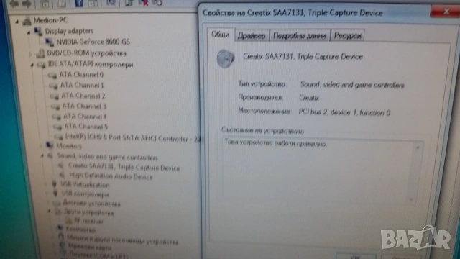Select Мишки и други посочващи устройства entry
This screenshot has width=460, height=259.
click(x=123, y=239)
